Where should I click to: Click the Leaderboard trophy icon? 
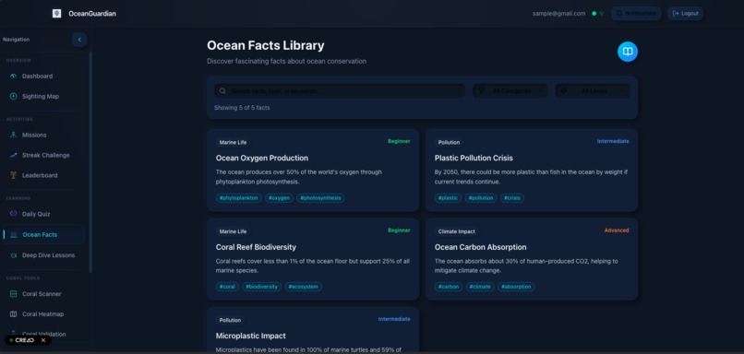(x=13, y=175)
